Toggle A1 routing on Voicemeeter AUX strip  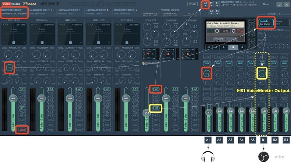[175, 89]
